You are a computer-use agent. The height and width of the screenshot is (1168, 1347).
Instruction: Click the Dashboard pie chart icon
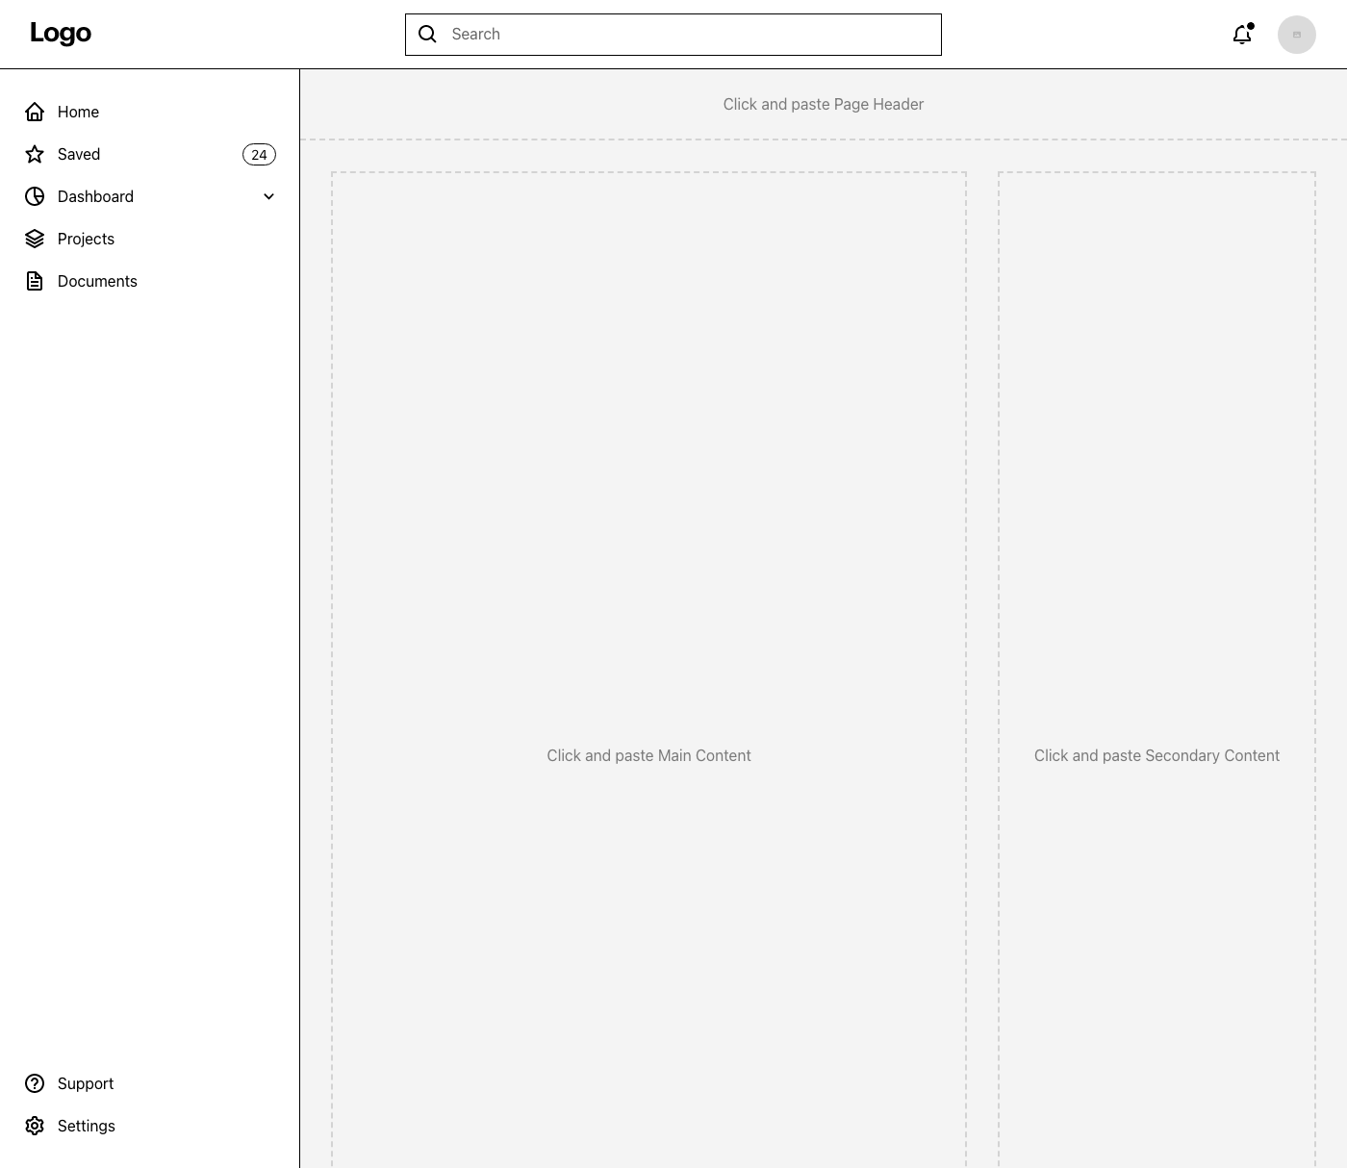click(35, 196)
